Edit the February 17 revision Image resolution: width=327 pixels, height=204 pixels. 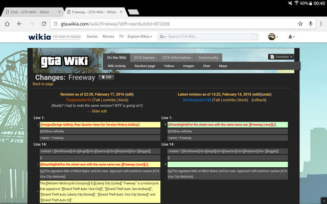click(129, 94)
